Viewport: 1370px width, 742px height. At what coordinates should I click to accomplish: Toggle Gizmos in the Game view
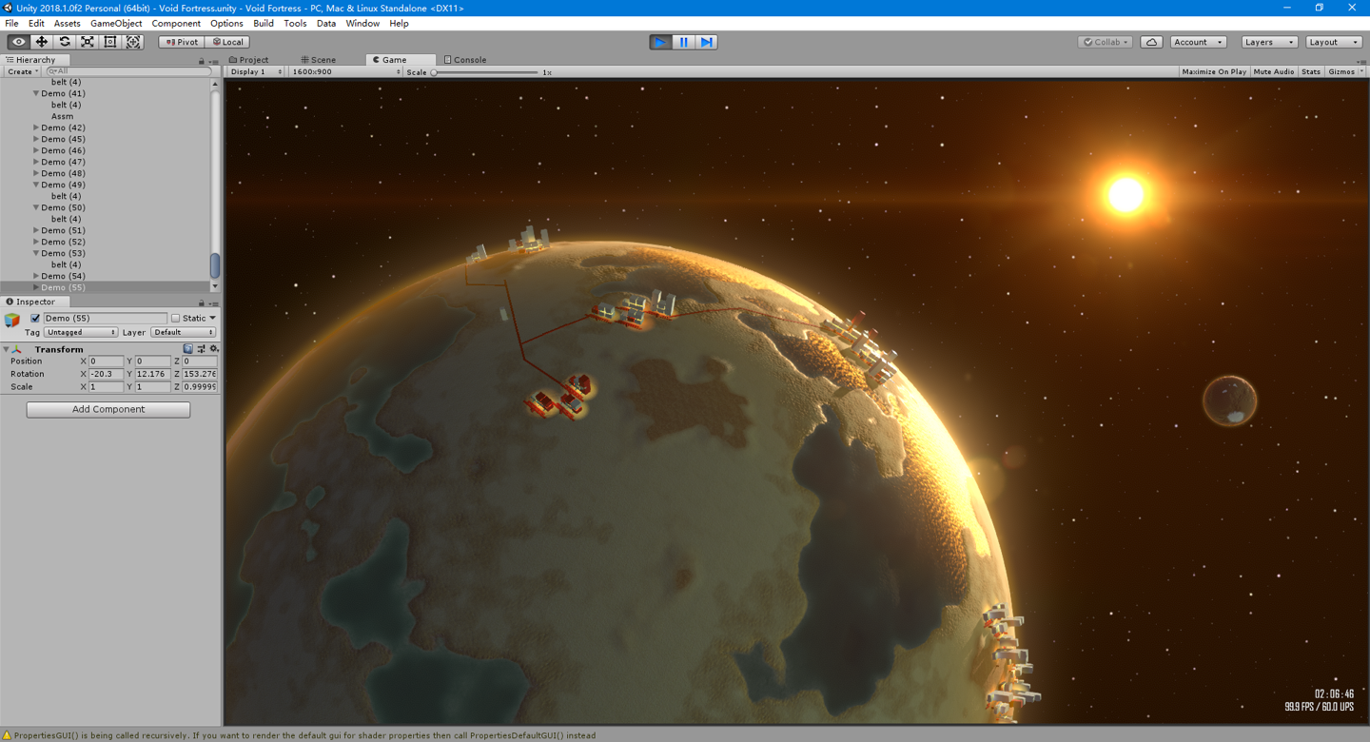pos(1341,72)
